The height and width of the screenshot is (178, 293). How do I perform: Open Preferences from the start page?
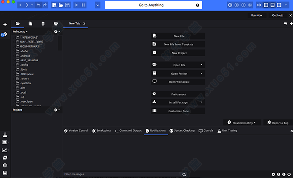point(178,94)
